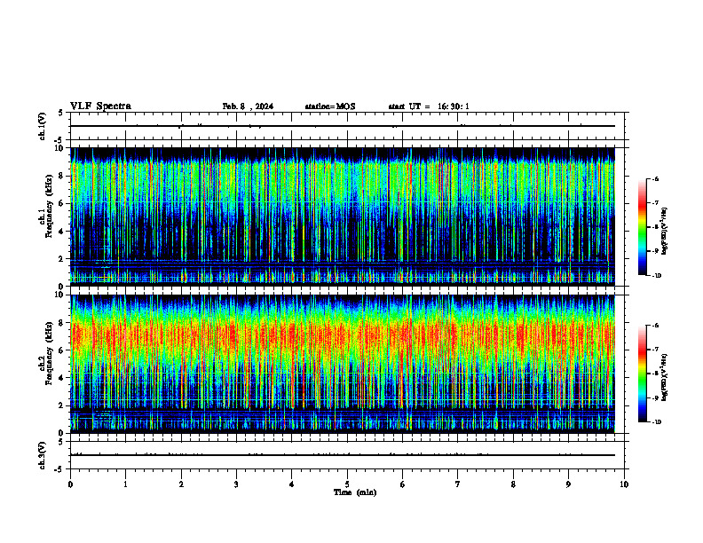
Task: Click the ch.2 colorbar log(PSD) unit label
Action: click(665, 376)
